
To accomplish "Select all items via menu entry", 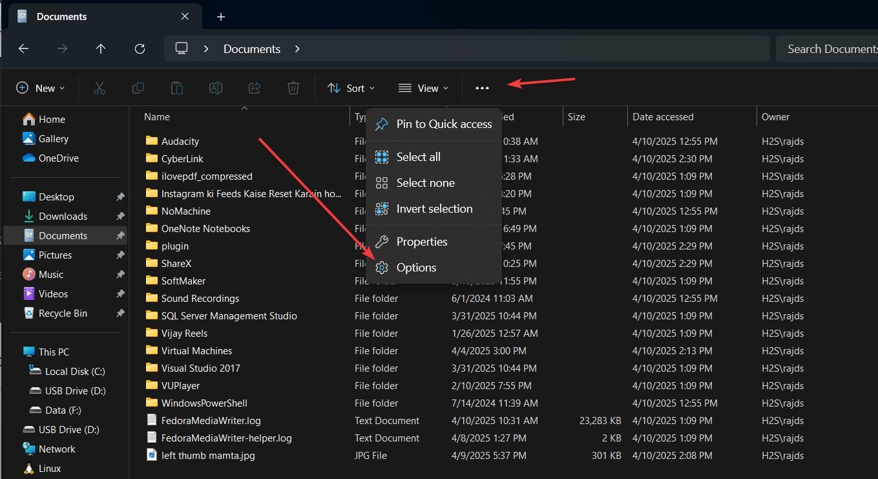I will point(418,157).
